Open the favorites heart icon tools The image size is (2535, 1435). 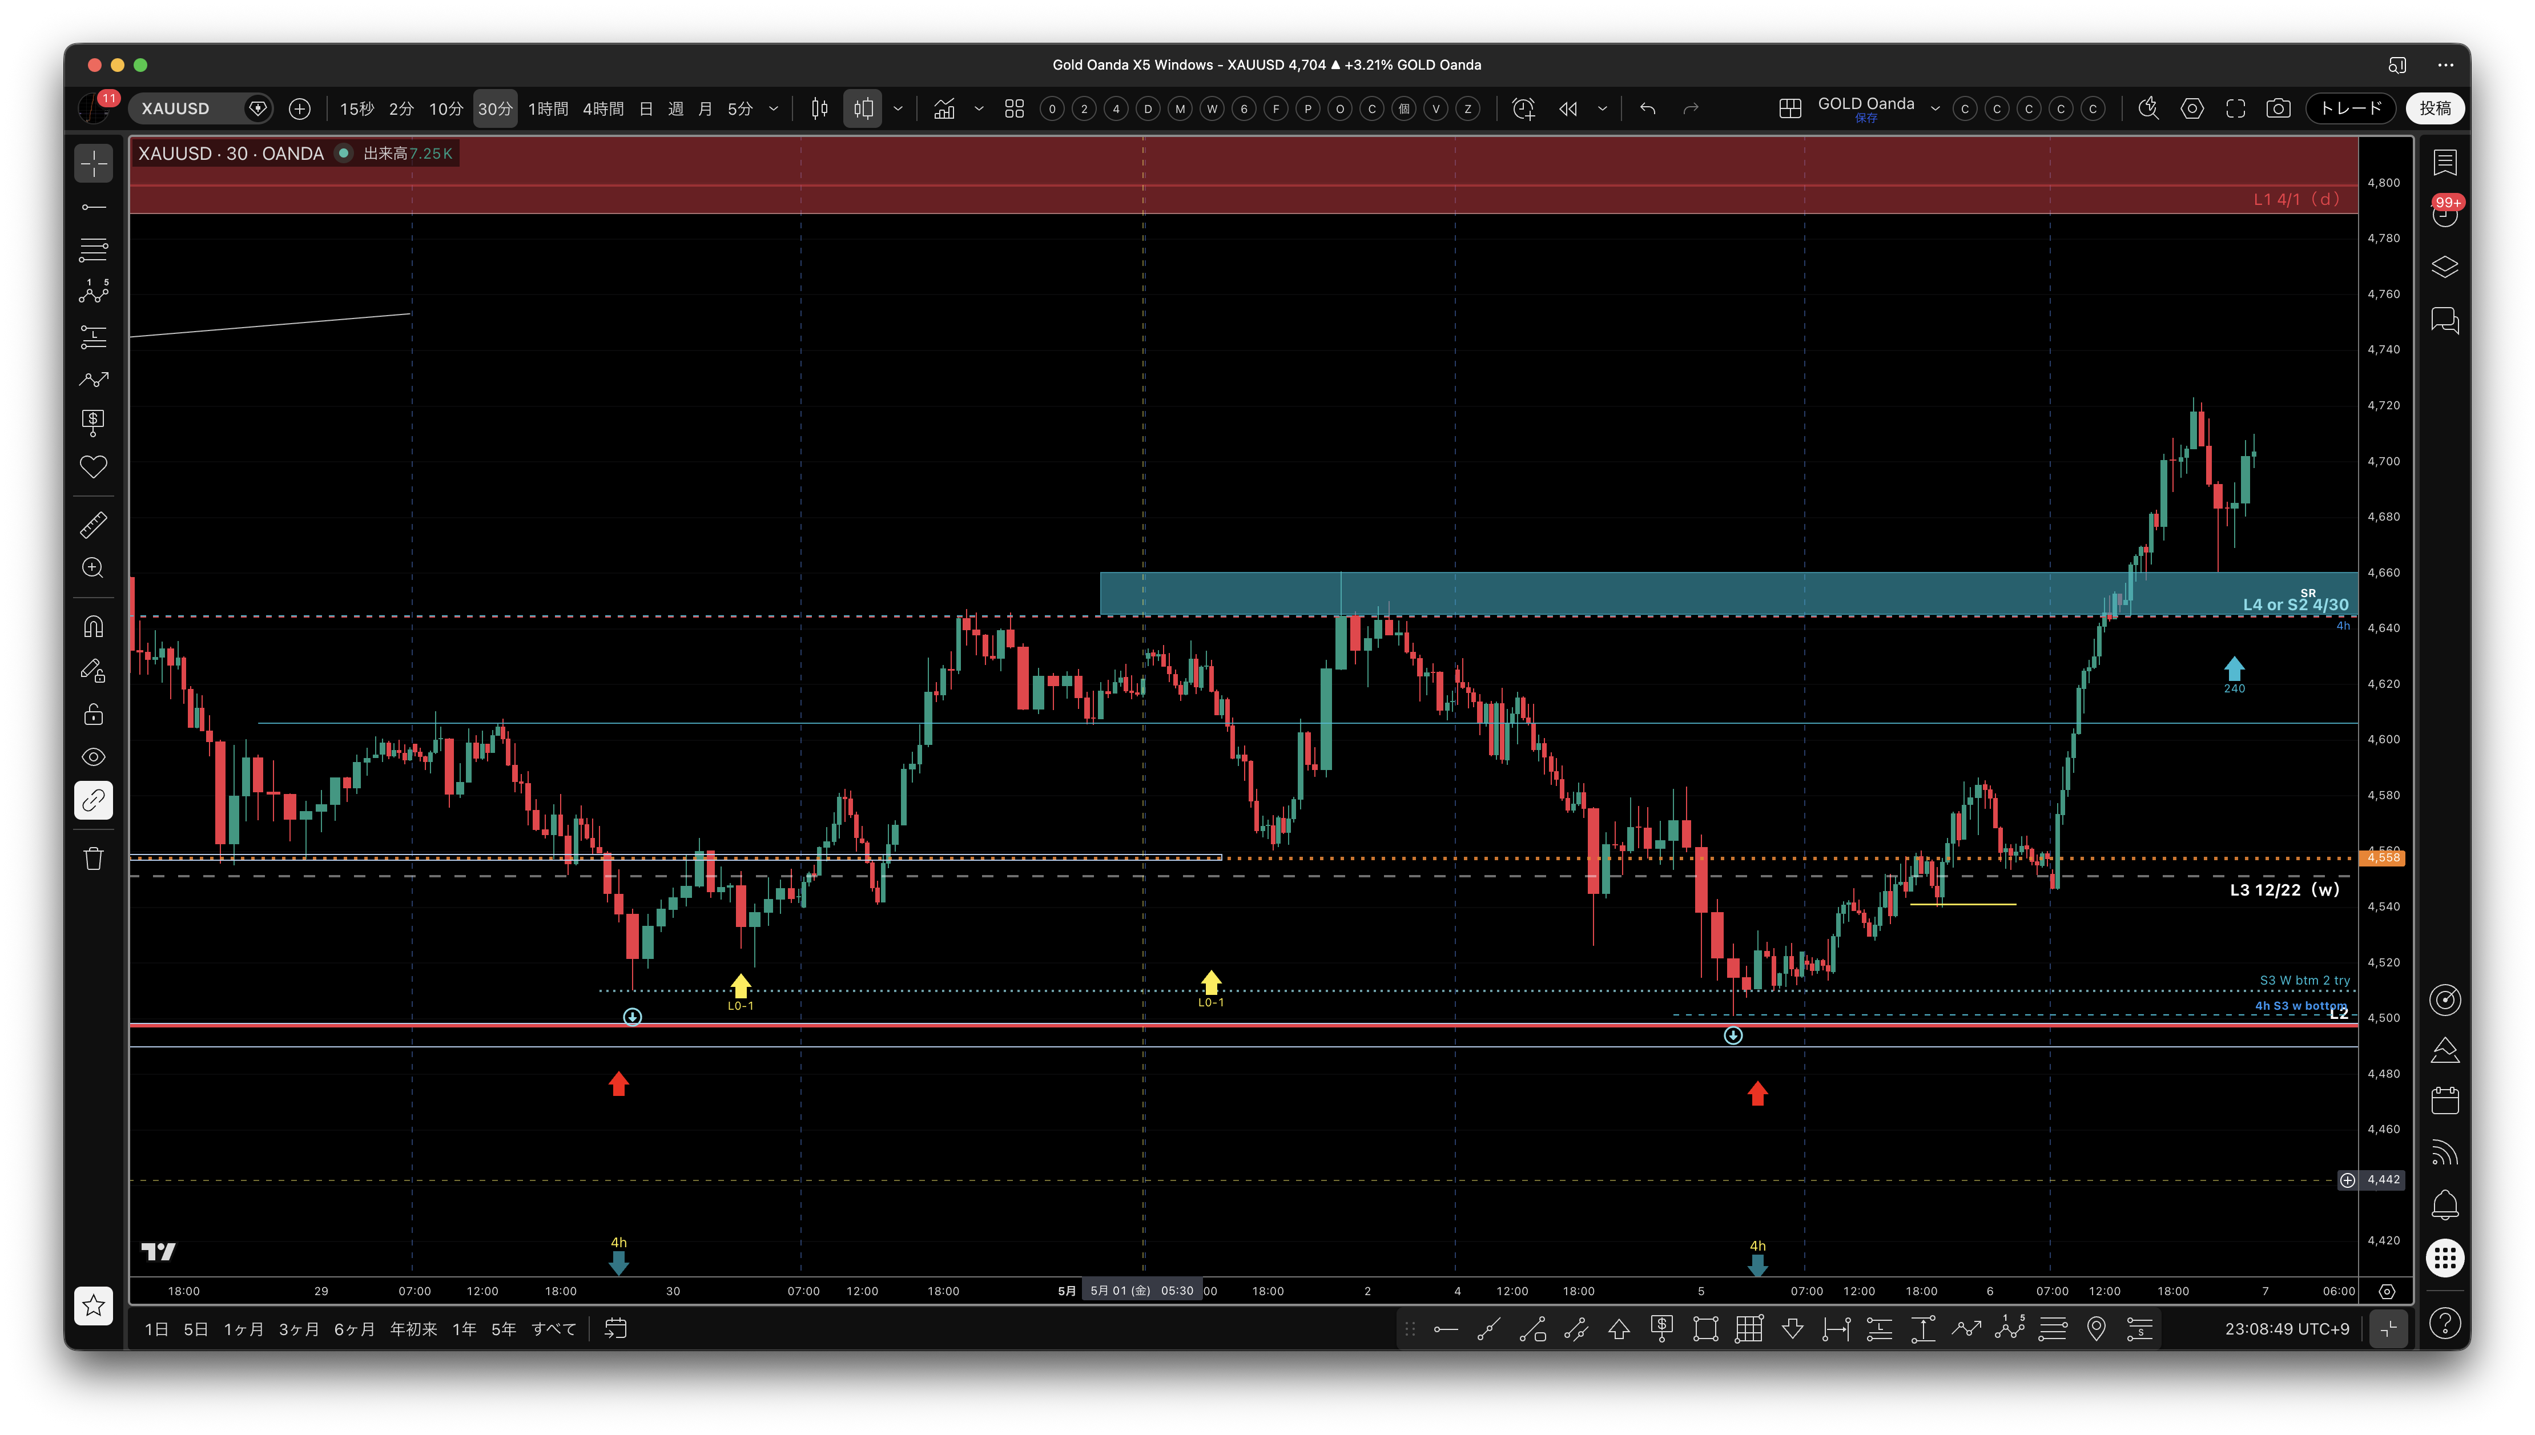[x=94, y=466]
